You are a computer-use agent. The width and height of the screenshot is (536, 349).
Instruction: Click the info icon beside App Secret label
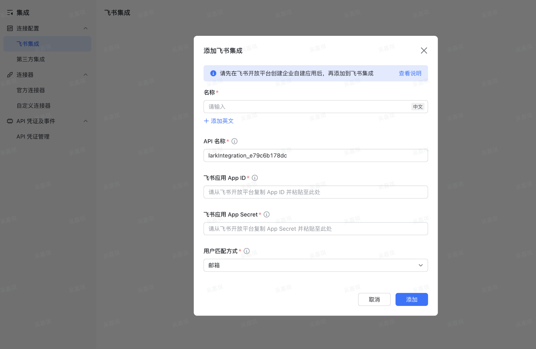coord(266,214)
